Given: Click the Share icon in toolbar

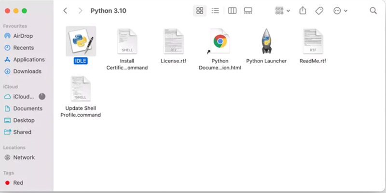Looking at the screenshot, I should (303, 11).
